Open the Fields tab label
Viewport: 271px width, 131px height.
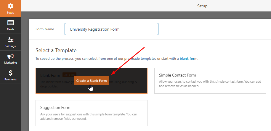[10, 29]
